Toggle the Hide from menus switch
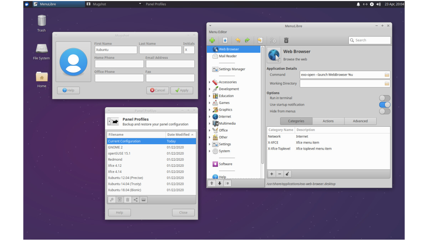Viewport: 428px width, 241px height. 384,111
